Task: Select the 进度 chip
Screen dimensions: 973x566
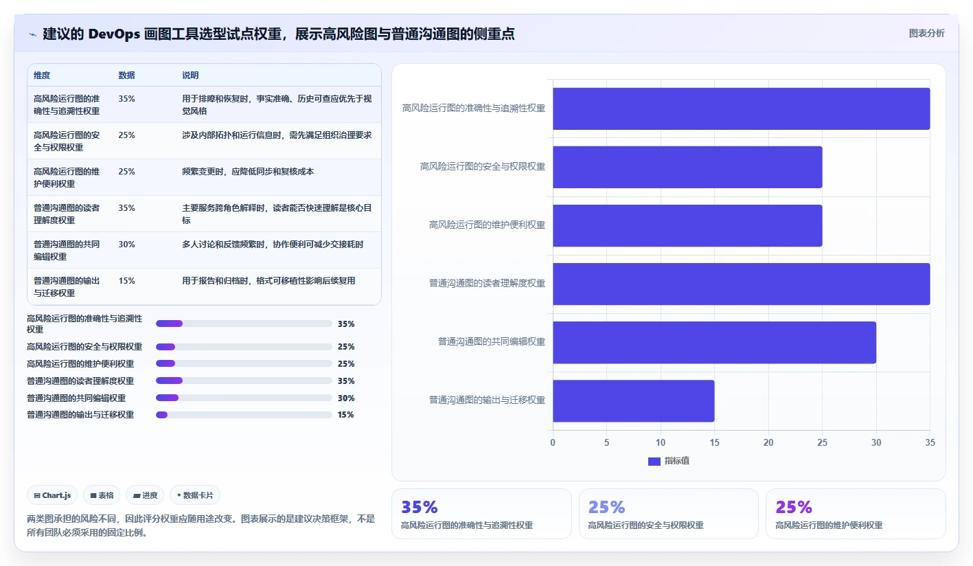Action: pyautogui.click(x=145, y=495)
